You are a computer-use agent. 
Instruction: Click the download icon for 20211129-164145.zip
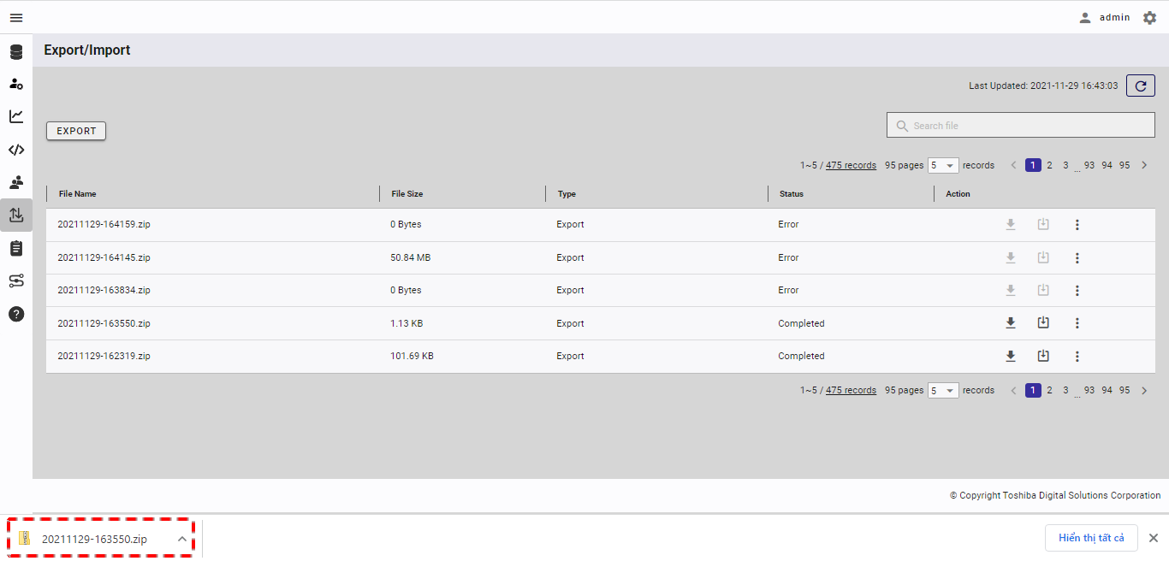pos(1011,257)
